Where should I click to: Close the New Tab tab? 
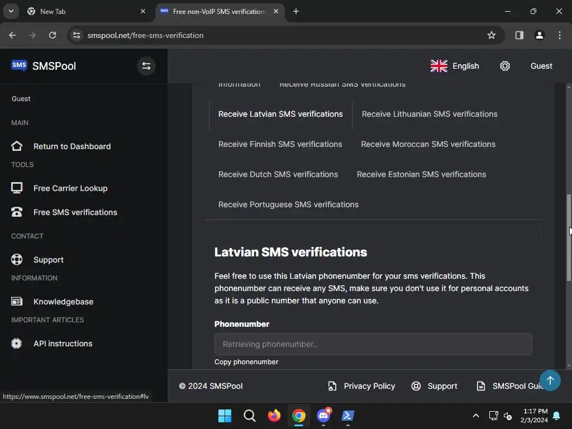point(143,11)
